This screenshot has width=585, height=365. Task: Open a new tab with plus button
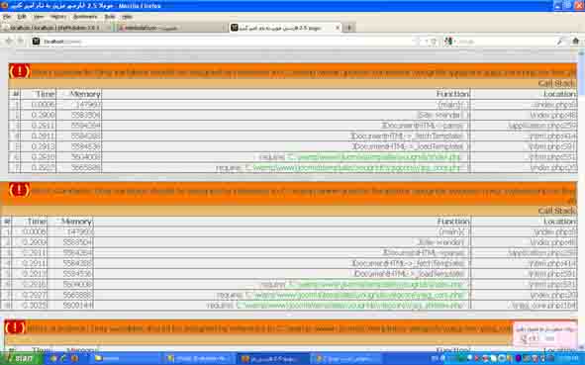(x=348, y=28)
